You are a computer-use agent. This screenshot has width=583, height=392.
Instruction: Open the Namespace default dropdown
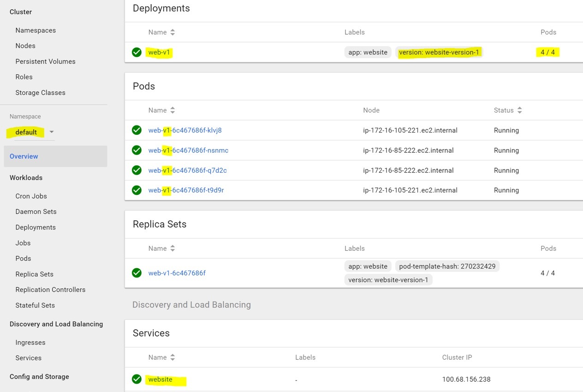[x=51, y=132]
